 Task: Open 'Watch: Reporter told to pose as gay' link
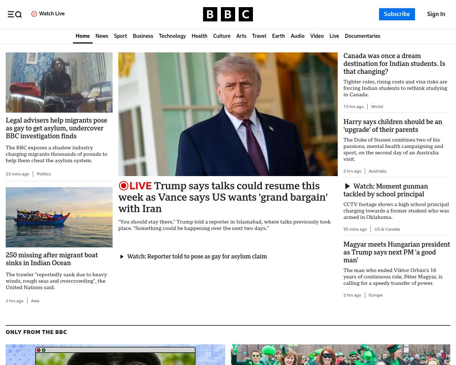pyautogui.click(x=197, y=257)
